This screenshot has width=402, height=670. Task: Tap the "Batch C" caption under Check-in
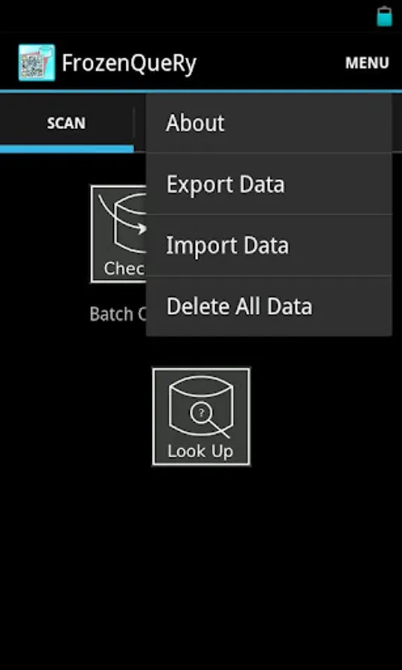[118, 314]
